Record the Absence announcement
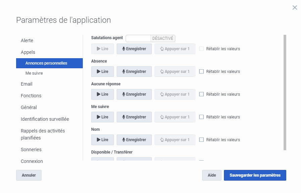The image size is (301, 193). pos(134,72)
